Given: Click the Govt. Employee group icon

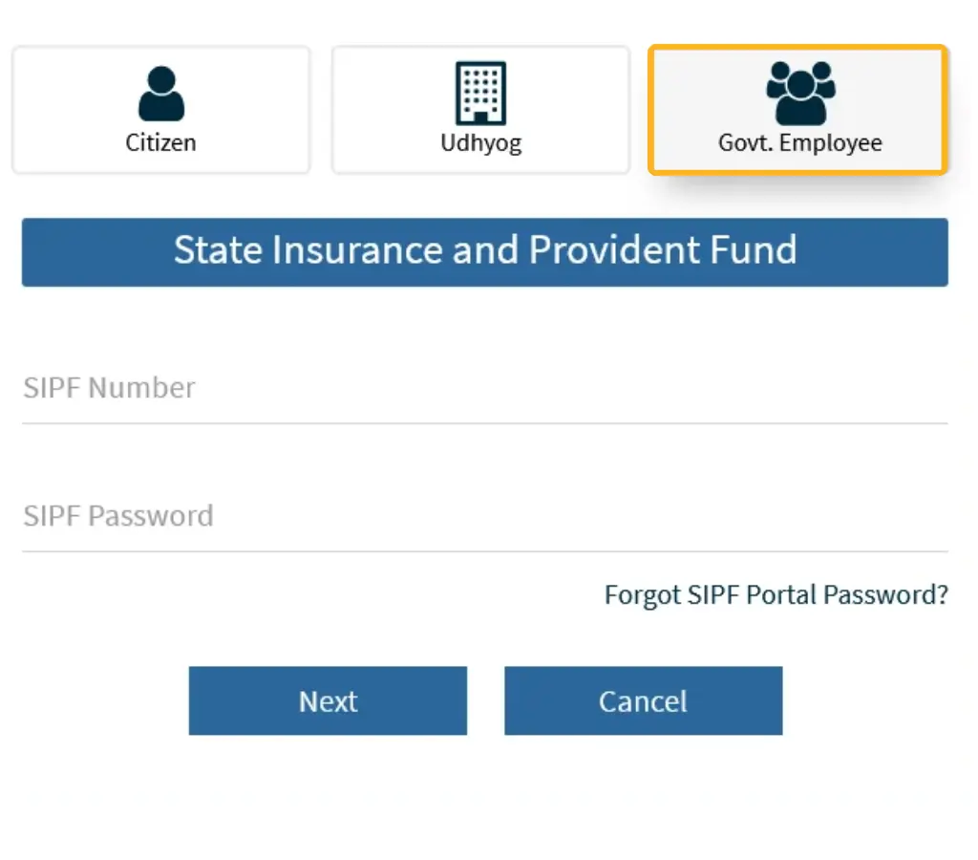Looking at the screenshot, I should click(x=800, y=93).
